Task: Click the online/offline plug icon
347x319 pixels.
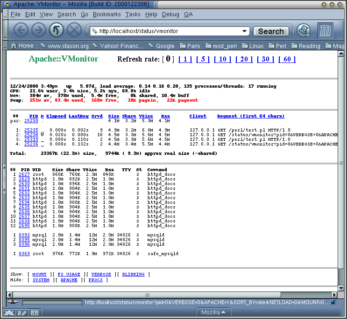Action: click(13, 302)
